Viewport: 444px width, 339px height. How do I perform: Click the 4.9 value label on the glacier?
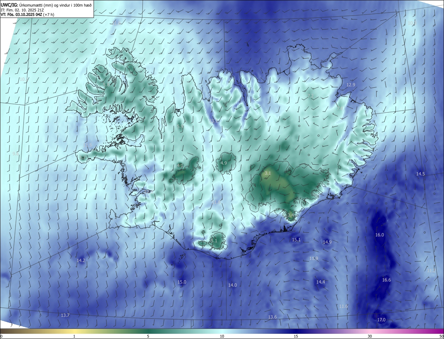tap(224, 163)
